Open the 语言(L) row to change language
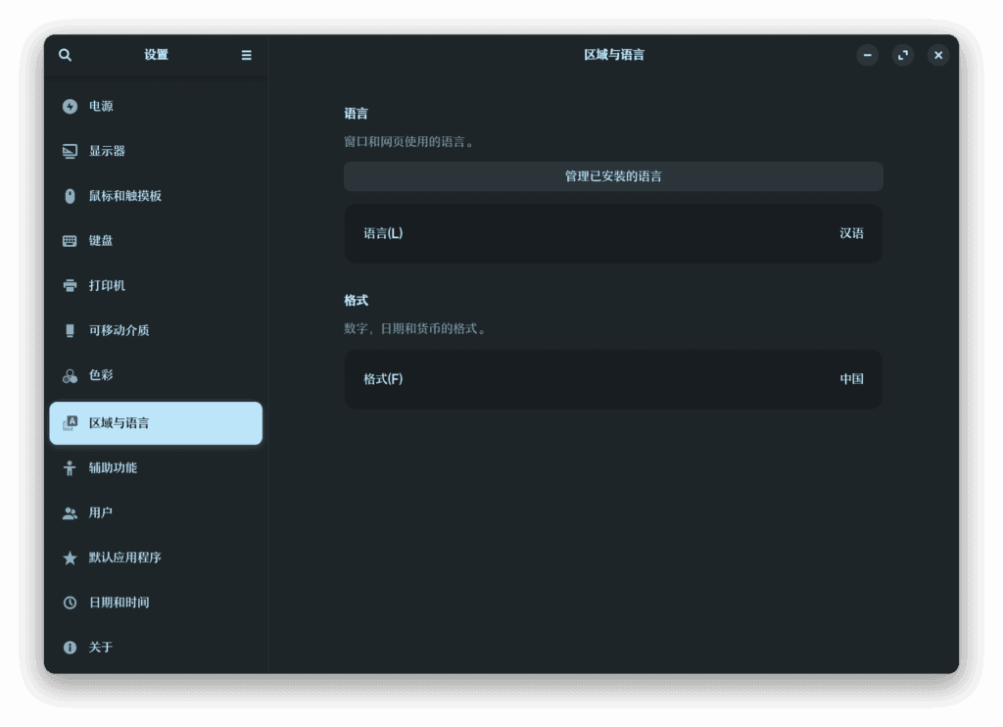This screenshot has width=1003, height=727. coord(612,233)
